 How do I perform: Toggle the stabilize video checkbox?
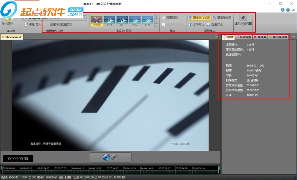tap(164, 18)
